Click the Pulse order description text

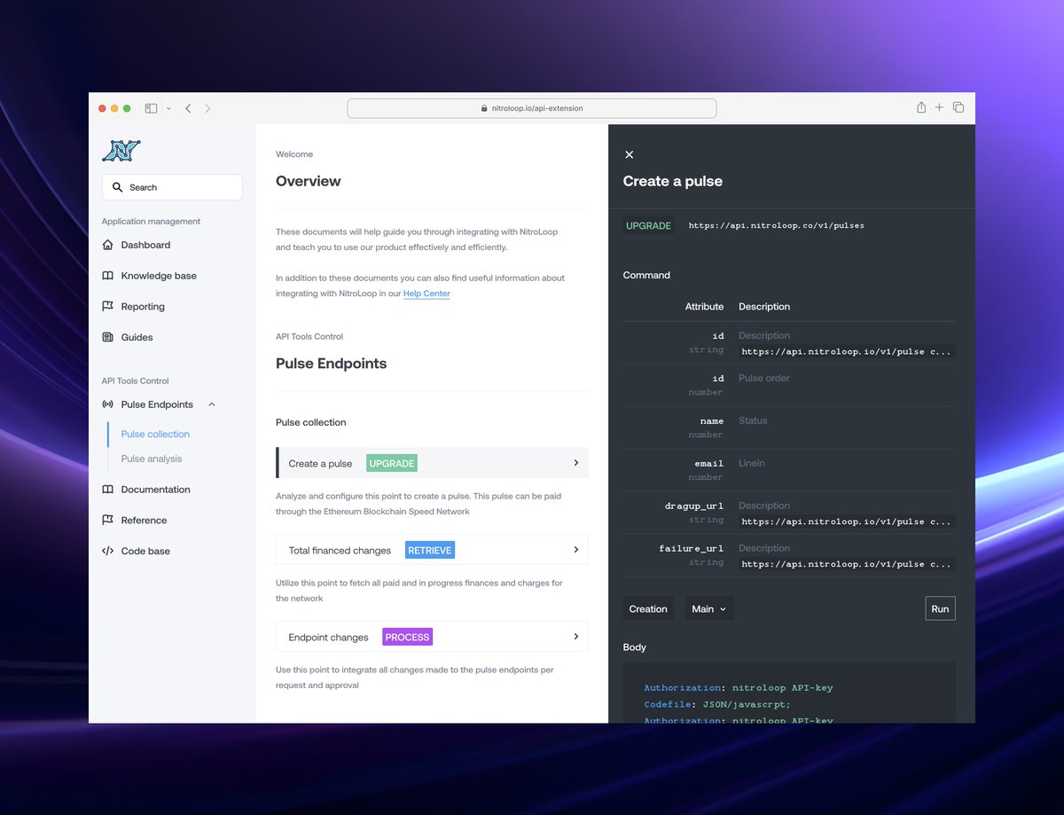(764, 378)
